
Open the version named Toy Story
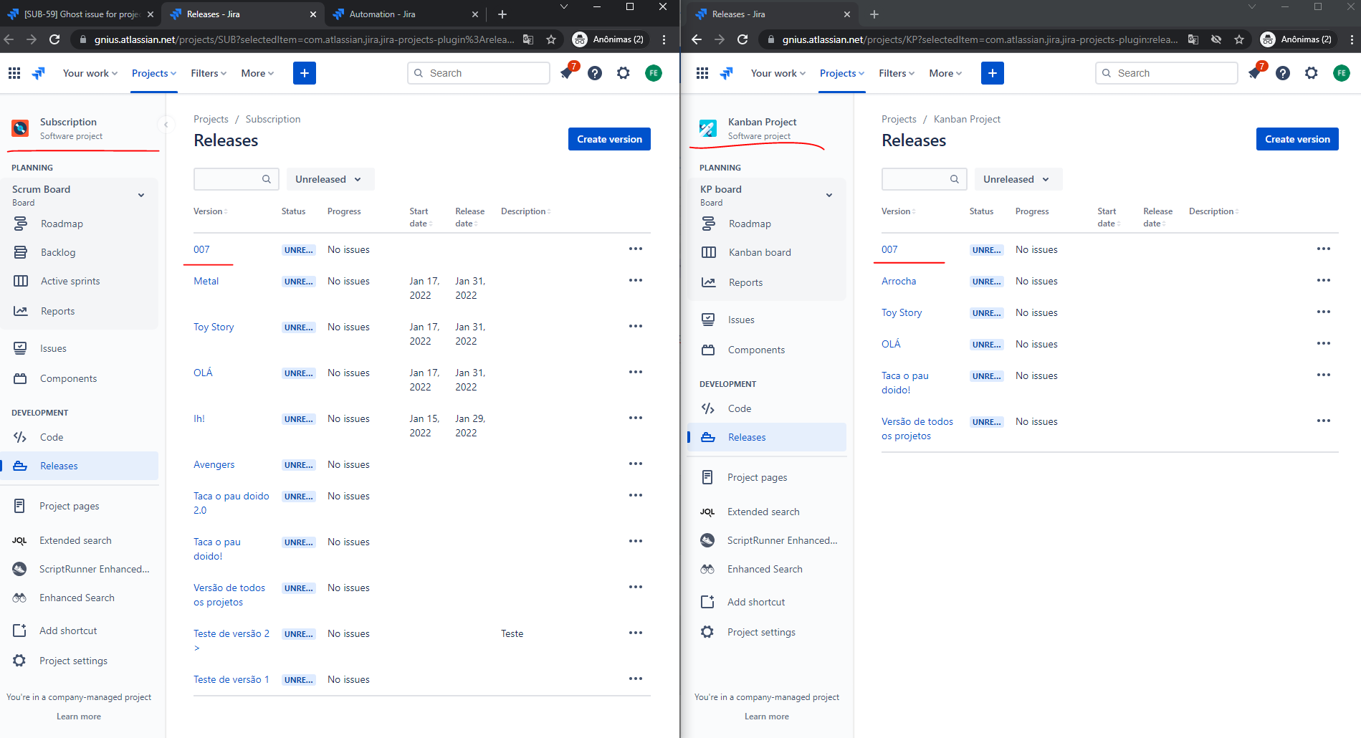point(213,326)
